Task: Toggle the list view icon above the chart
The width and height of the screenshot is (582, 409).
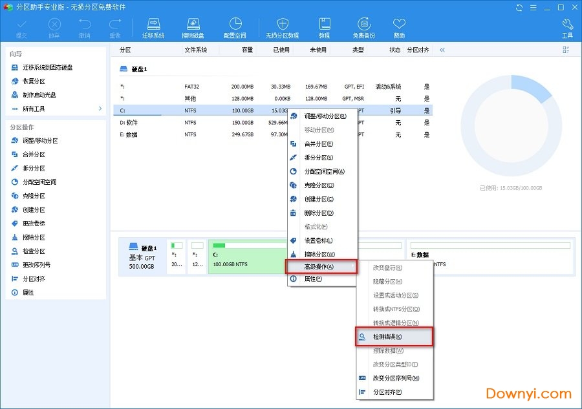Action: pyautogui.click(x=566, y=50)
